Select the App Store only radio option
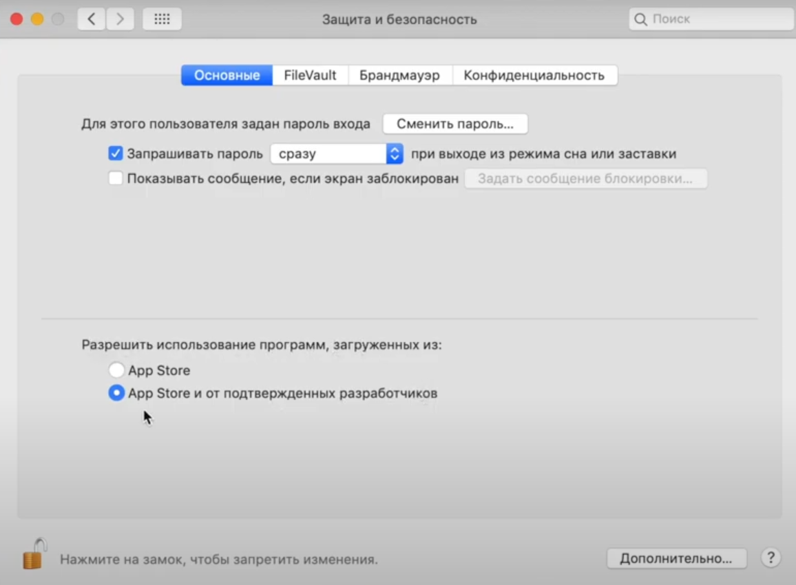Viewport: 796px width, 585px height. [116, 370]
